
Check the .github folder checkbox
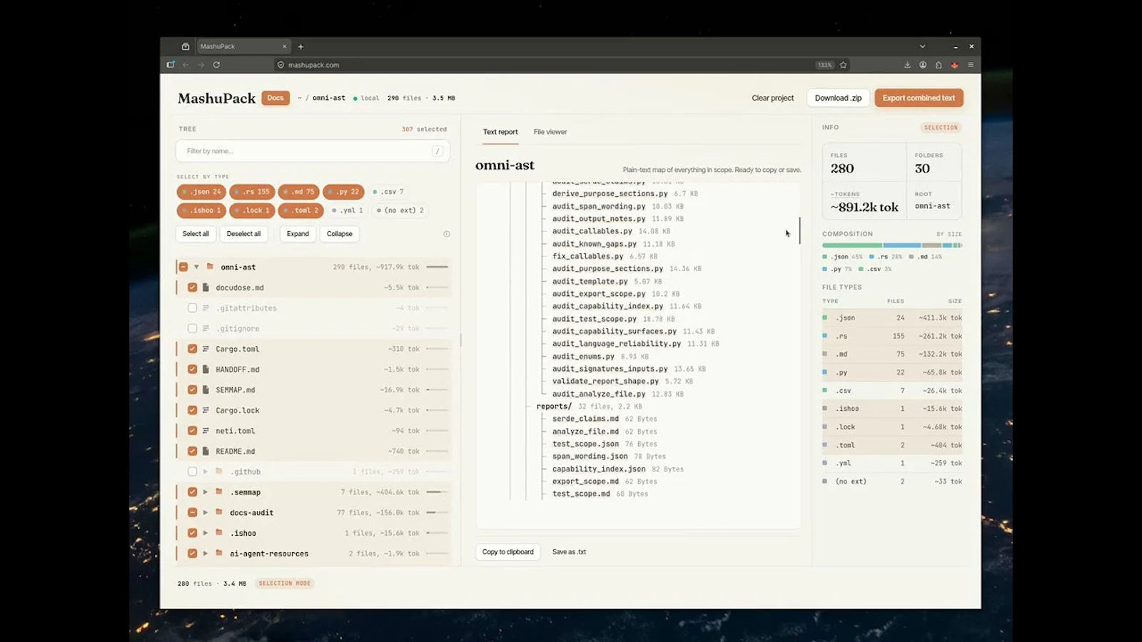point(192,472)
